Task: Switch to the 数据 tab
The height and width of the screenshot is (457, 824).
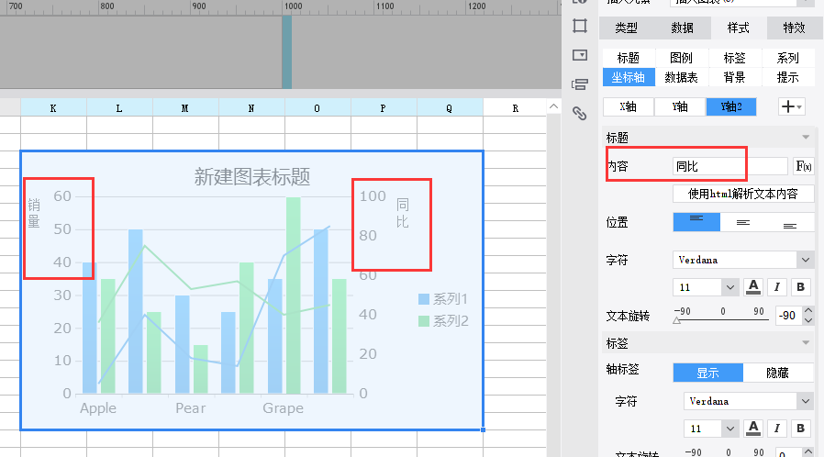Action: (682, 28)
